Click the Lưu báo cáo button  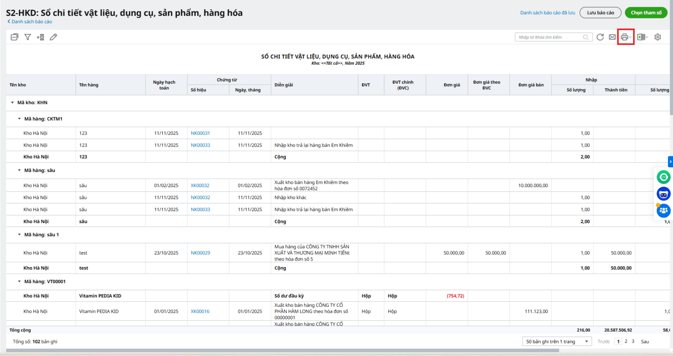click(x=600, y=13)
